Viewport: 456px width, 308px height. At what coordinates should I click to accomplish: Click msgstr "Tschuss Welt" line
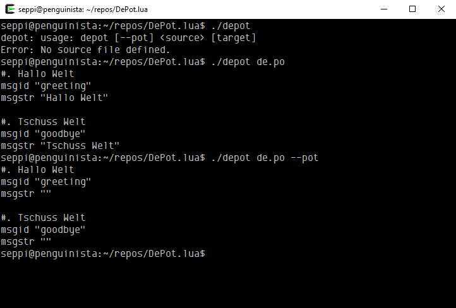(60, 146)
